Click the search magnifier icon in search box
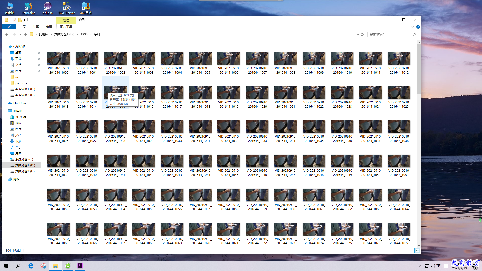 (414, 35)
